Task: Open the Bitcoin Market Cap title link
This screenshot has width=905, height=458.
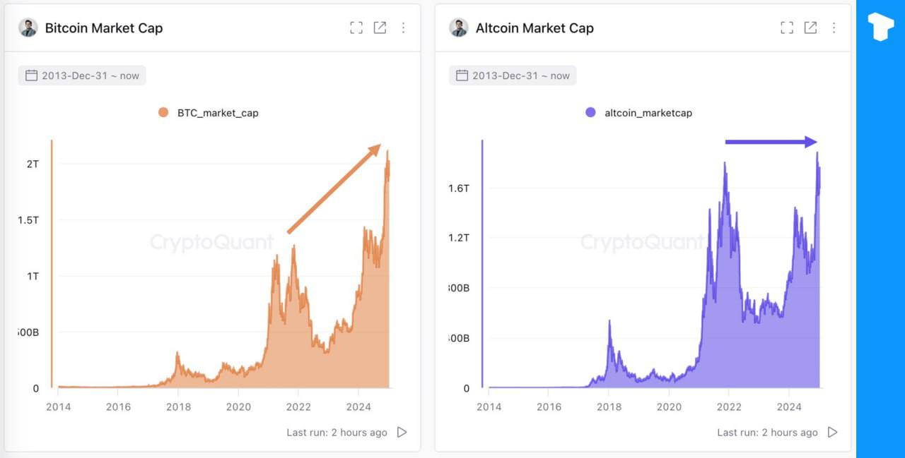Action: 104,28
